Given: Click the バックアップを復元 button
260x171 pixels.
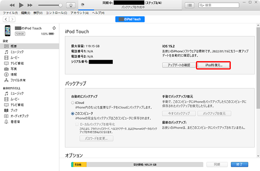Looking at the screenshot, I should tap(214, 113).
